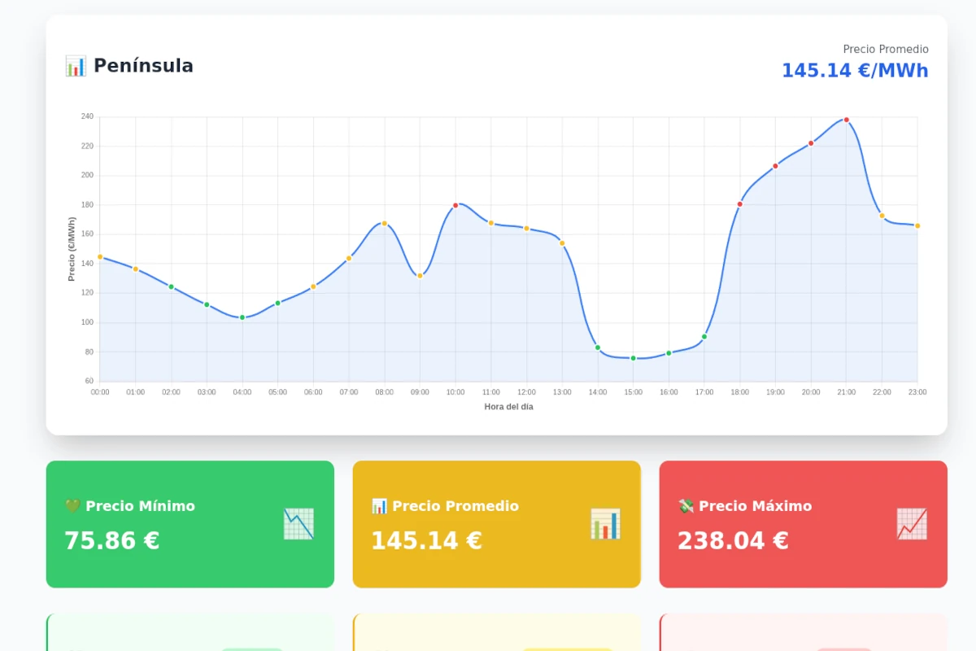Select the 23:00 yellow data point

(x=917, y=225)
